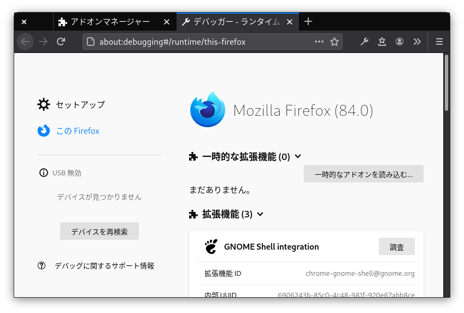Image resolution: width=464 pixels, height=313 pixels.
Task: Go back with the back arrow button
Action: [x=25, y=42]
